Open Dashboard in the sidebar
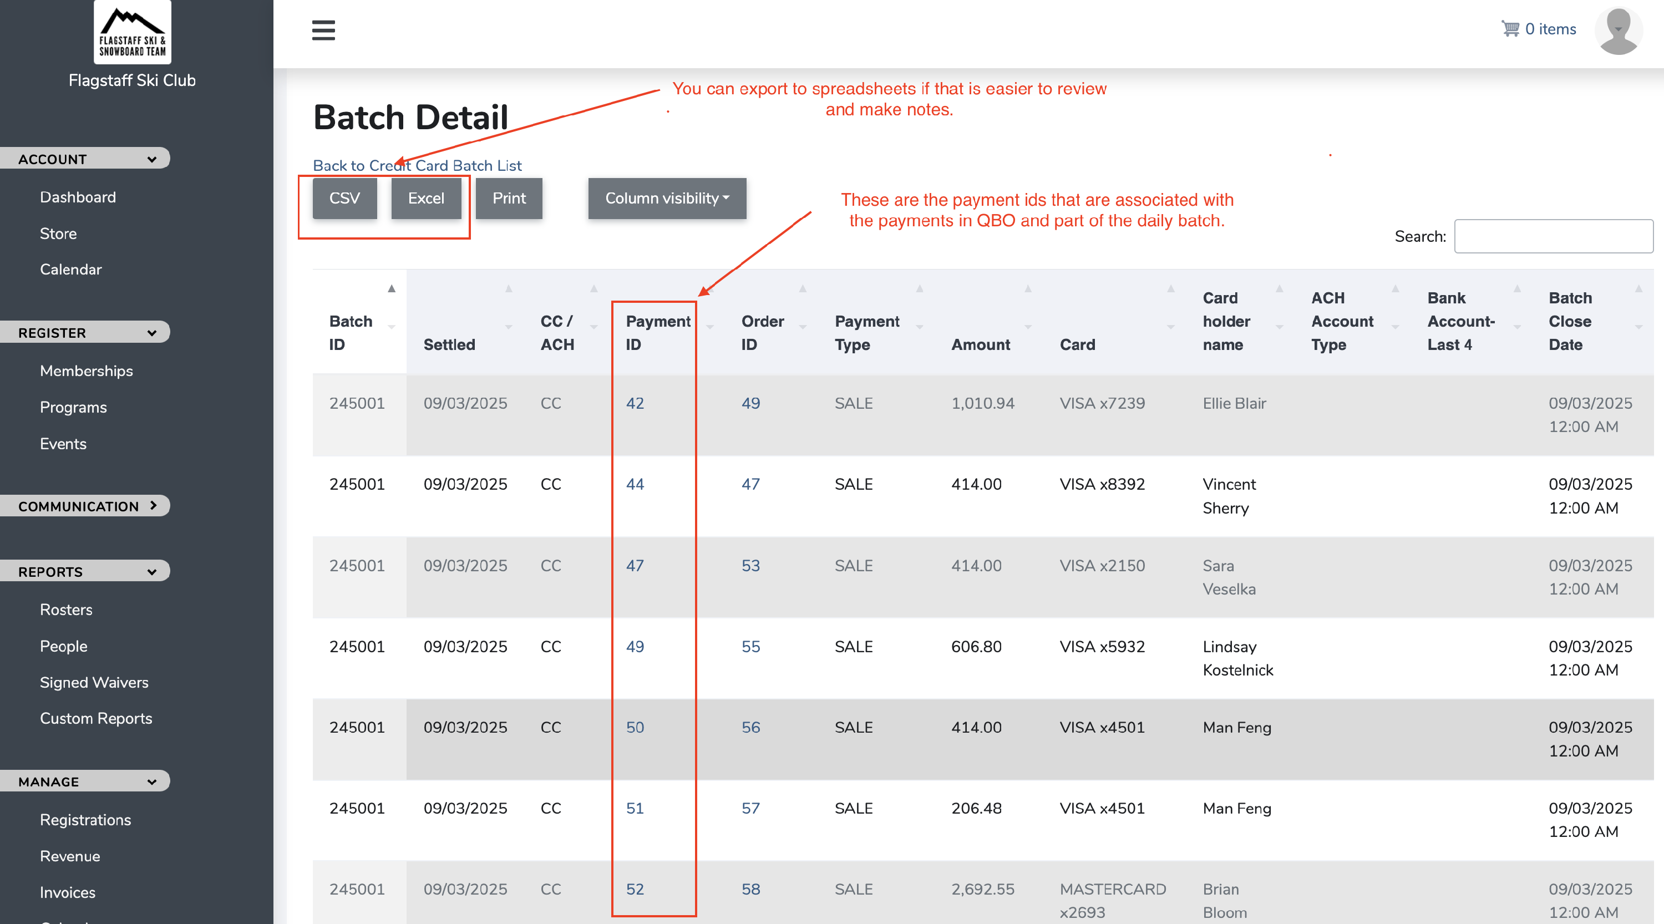Viewport: 1664px width, 924px height. point(78,197)
